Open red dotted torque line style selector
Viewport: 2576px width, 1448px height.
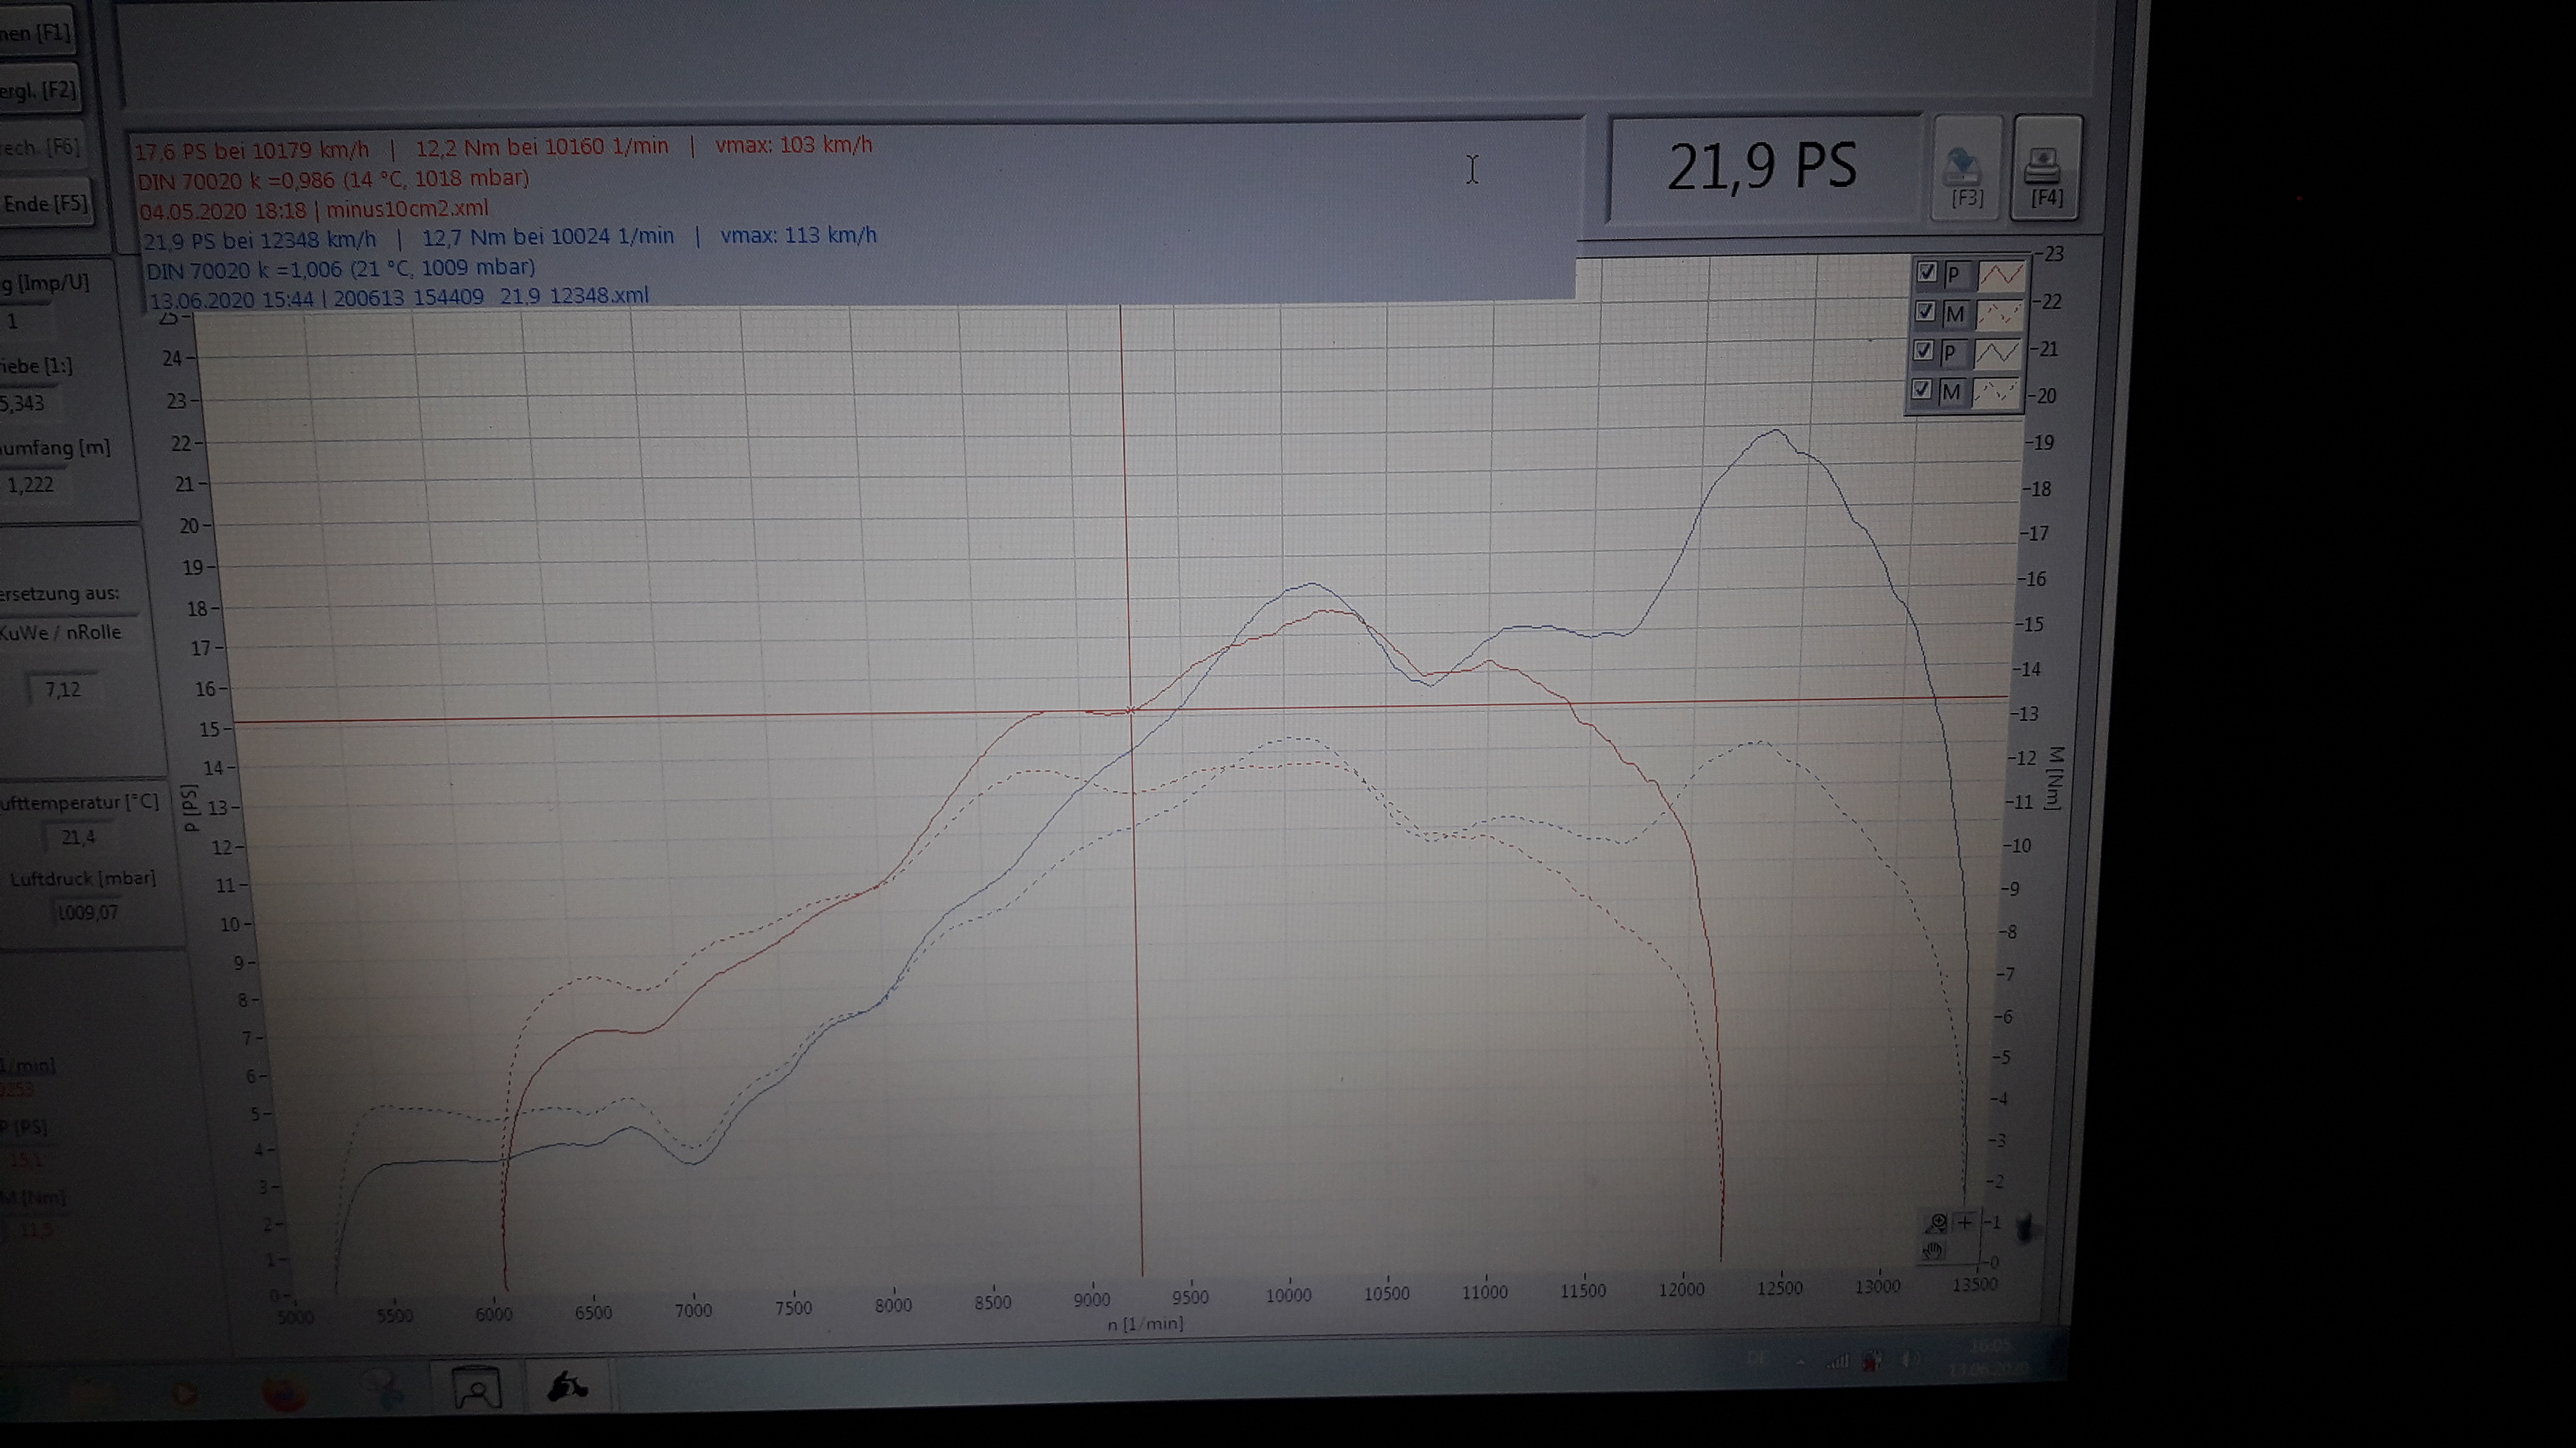click(x=1998, y=315)
